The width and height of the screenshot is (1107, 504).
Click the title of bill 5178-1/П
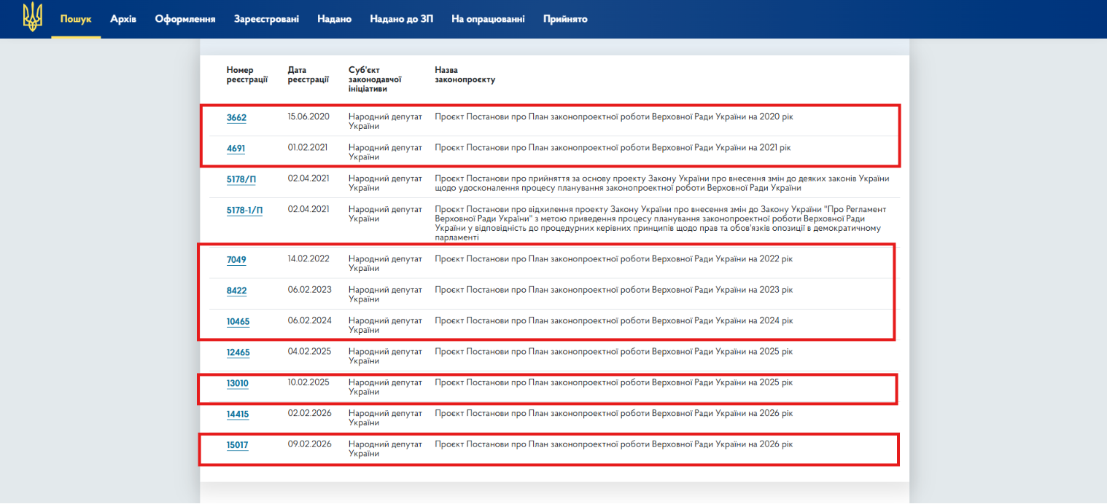tap(660, 223)
